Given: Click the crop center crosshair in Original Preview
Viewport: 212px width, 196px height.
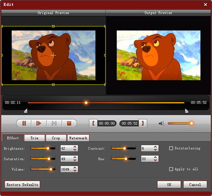Looking at the screenshot, I should [x=53, y=55].
